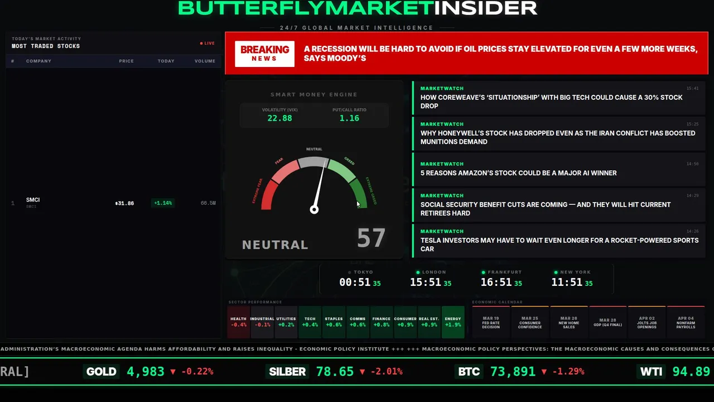The height and width of the screenshot is (402, 714).
Task: Click the Fear gauge segment
Action: pos(284,171)
